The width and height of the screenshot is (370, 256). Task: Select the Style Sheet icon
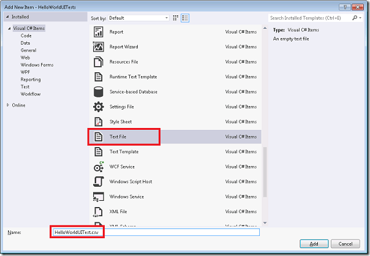click(99, 122)
